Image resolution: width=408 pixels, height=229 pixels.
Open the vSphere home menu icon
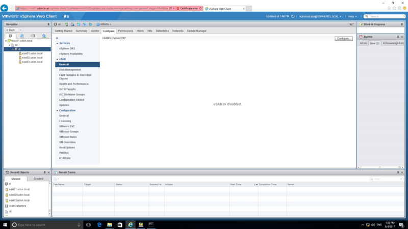[x=66, y=16]
